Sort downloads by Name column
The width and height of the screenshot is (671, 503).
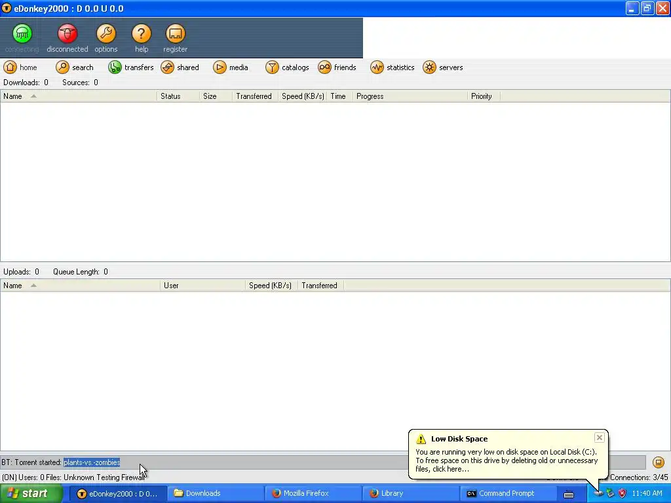[x=79, y=96]
